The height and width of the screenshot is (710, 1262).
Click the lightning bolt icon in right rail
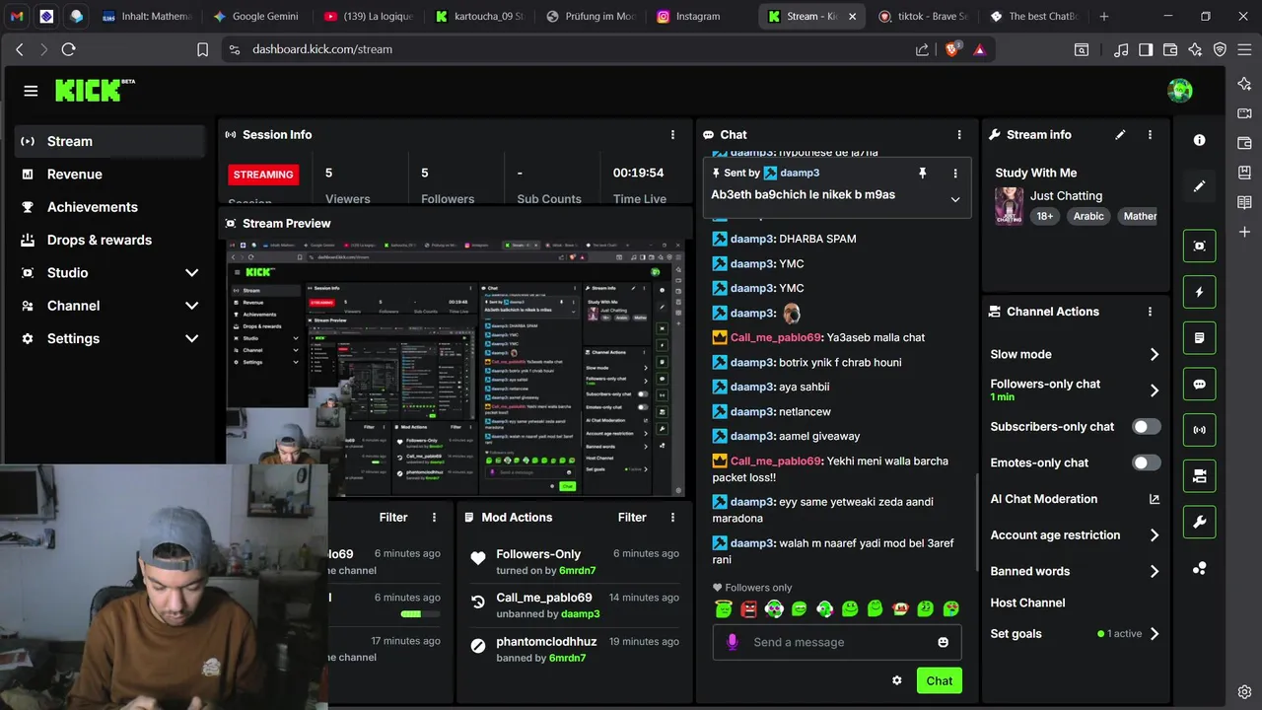pyautogui.click(x=1199, y=292)
